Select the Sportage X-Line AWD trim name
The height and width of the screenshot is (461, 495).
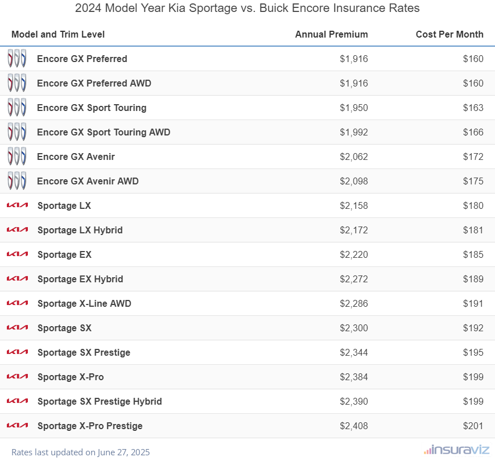[x=84, y=303]
